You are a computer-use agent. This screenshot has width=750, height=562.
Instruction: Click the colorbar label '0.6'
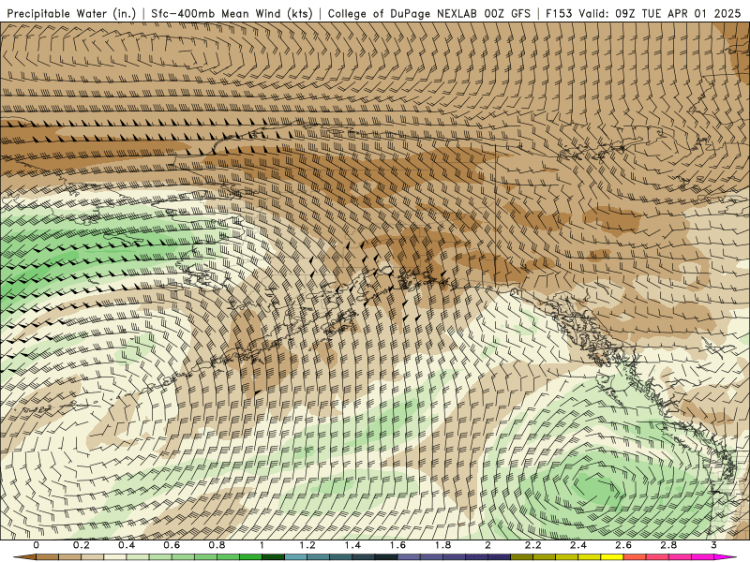pos(172,545)
